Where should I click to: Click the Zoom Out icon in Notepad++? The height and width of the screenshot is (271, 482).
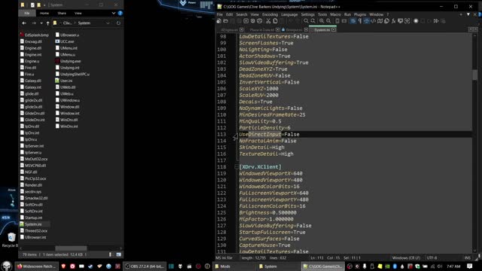pyautogui.click(x=328, y=21)
